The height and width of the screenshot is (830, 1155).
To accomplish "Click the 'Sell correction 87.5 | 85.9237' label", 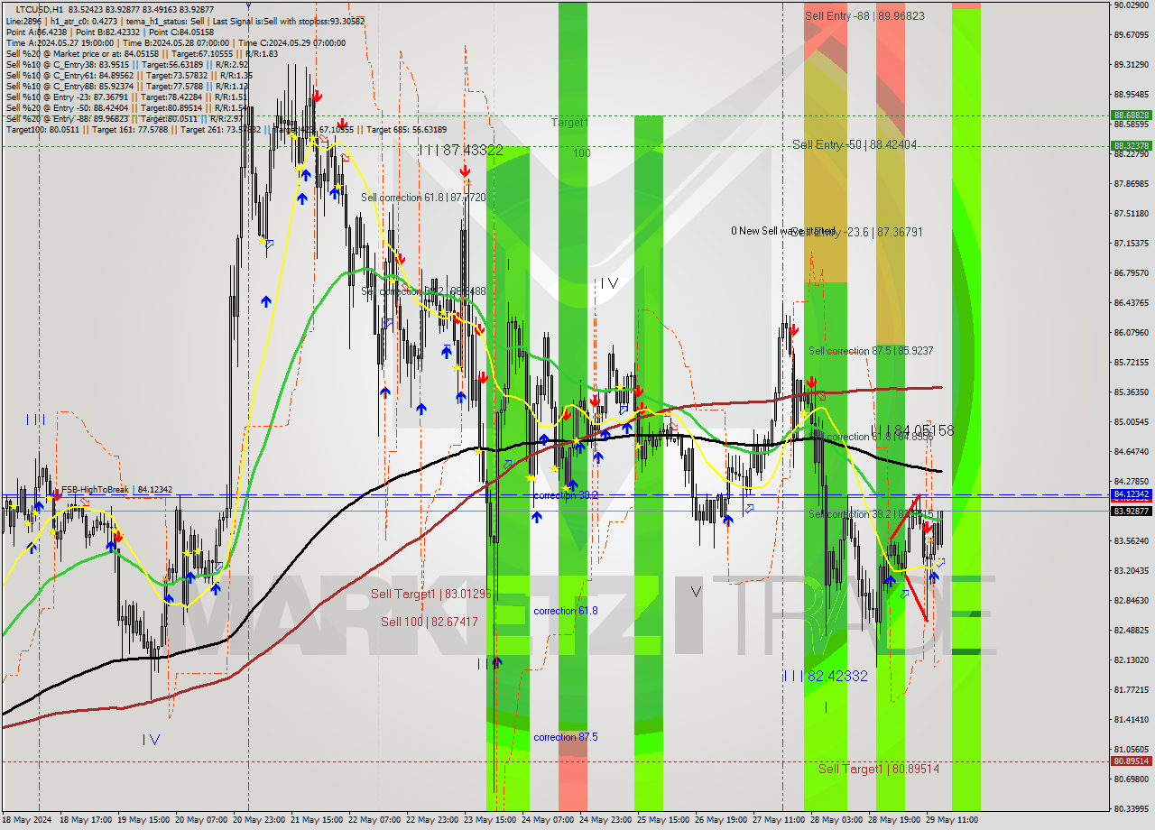I will pos(871,351).
